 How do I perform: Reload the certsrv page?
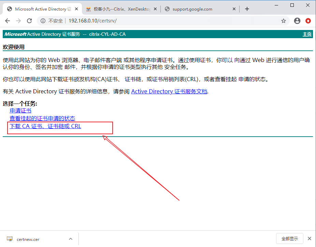(29, 21)
